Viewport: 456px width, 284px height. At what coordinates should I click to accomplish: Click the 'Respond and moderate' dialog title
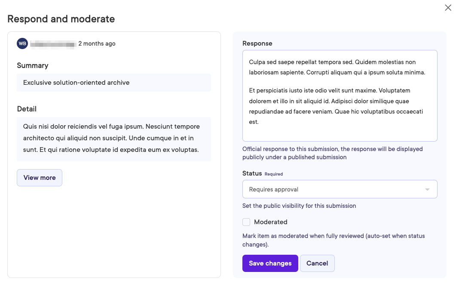[x=61, y=19]
